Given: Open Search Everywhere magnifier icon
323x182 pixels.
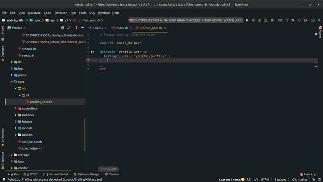Looking at the screenshot, I should tap(319, 20).
